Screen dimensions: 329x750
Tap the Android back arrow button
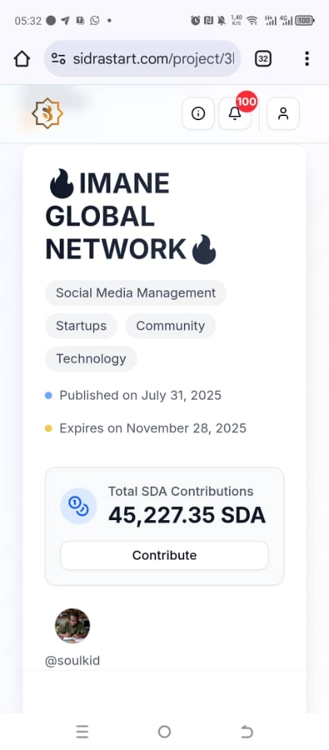click(x=246, y=732)
